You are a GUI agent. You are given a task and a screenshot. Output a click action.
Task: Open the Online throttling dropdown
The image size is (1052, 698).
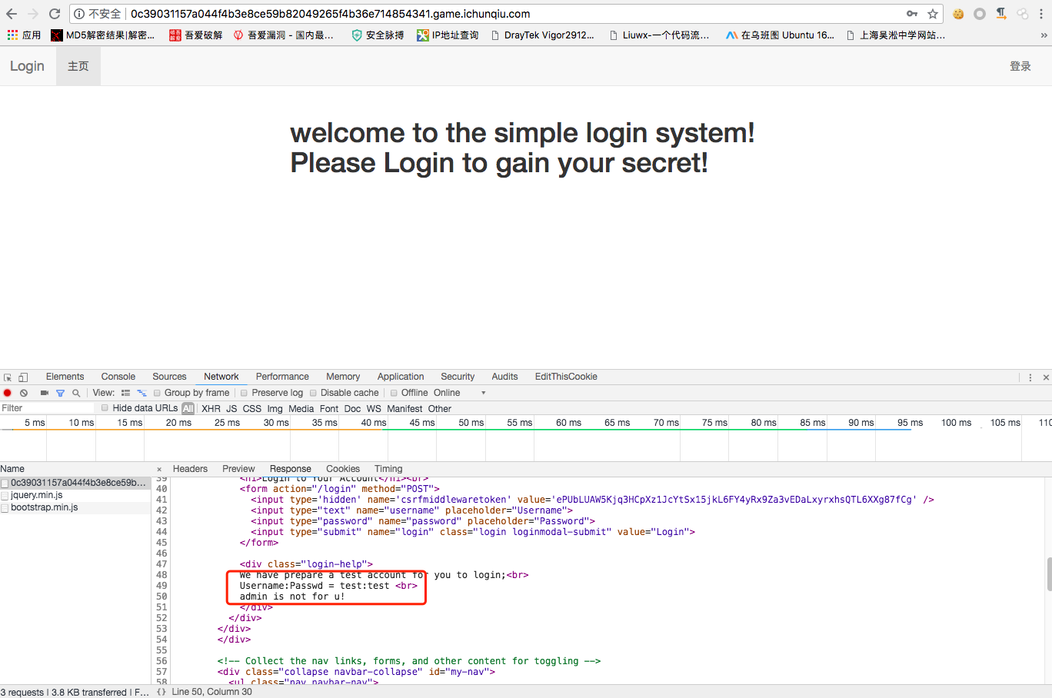(459, 393)
